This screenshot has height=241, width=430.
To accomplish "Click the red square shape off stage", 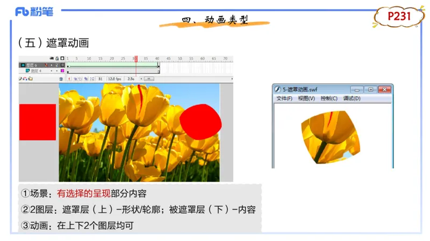I will point(38,122).
